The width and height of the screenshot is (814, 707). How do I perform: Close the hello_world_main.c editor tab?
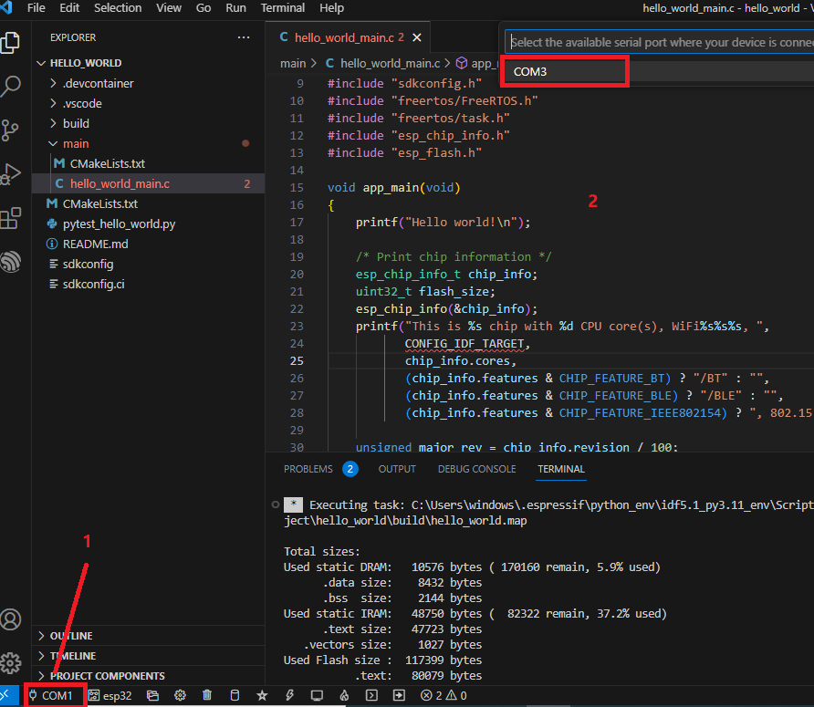pos(417,37)
